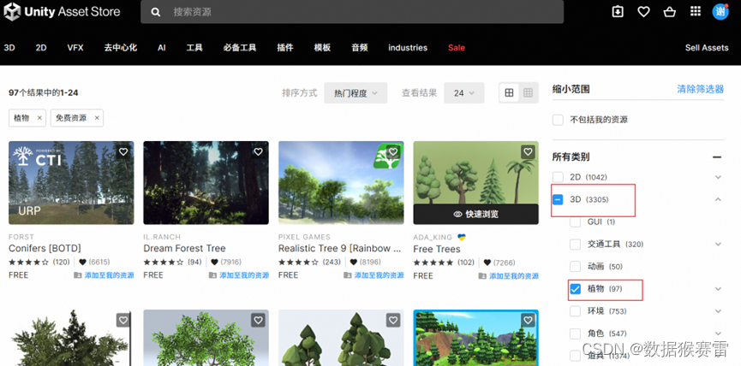Screen dimensions: 741x366
Task: Open the 热门程度 sort dropdown
Action: [x=356, y=93]
